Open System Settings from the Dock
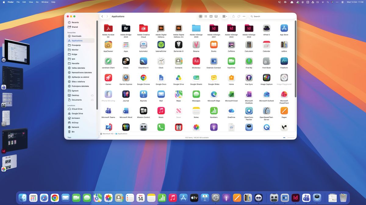The width and height of the screenshot is (366, 205). pyautogui.click(x=216, y=198)
